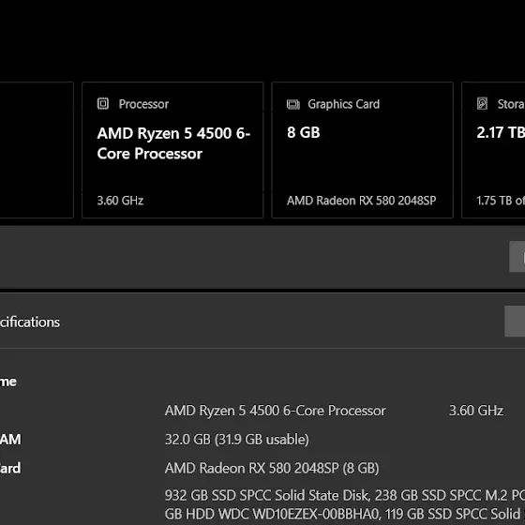Select the Graphics Card label text
Screen dimensions: 525x525
click(x=343, y=104)
